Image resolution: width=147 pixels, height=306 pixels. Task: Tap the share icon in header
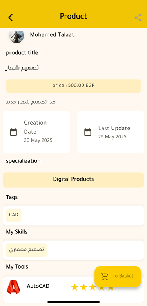[x=138, y=18]
